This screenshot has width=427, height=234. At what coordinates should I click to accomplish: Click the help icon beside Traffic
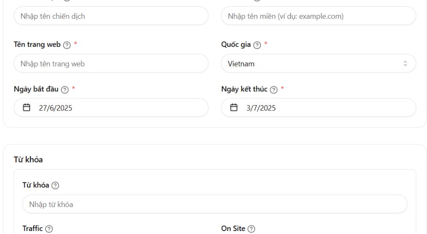point(49,229)
